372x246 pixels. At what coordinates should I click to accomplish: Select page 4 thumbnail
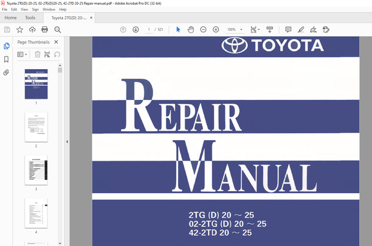click(x=36, y=213)
